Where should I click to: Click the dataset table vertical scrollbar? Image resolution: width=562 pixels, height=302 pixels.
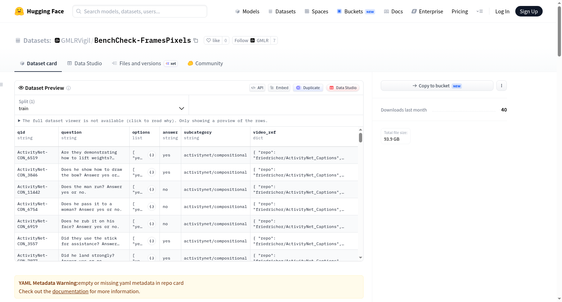point(360,137)
